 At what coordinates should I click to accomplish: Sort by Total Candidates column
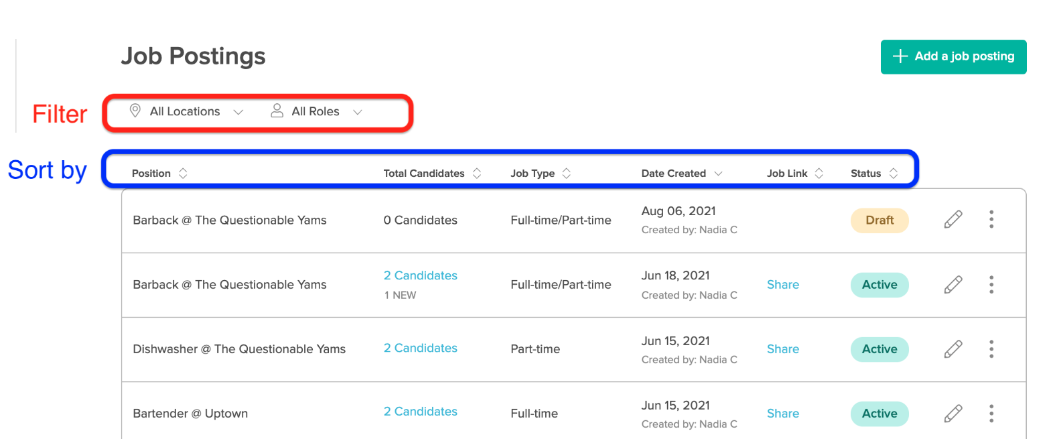click(432, 173)
